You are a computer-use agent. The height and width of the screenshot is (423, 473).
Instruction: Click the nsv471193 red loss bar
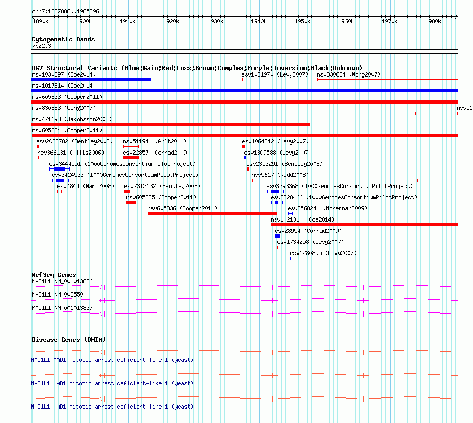pyautogui.click(x=171, y=124)
